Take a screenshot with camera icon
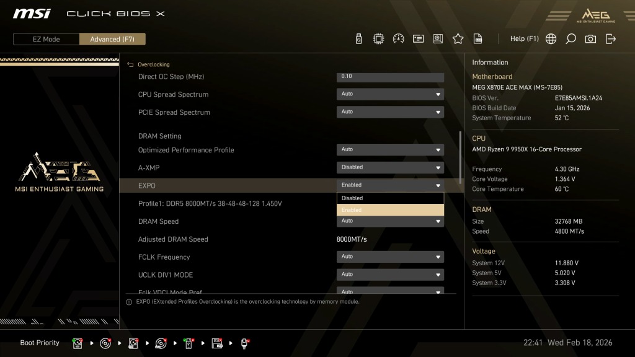 (x=590, y=39)
